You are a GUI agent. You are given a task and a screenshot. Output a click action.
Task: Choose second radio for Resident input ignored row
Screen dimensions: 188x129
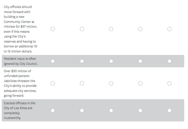82,61
